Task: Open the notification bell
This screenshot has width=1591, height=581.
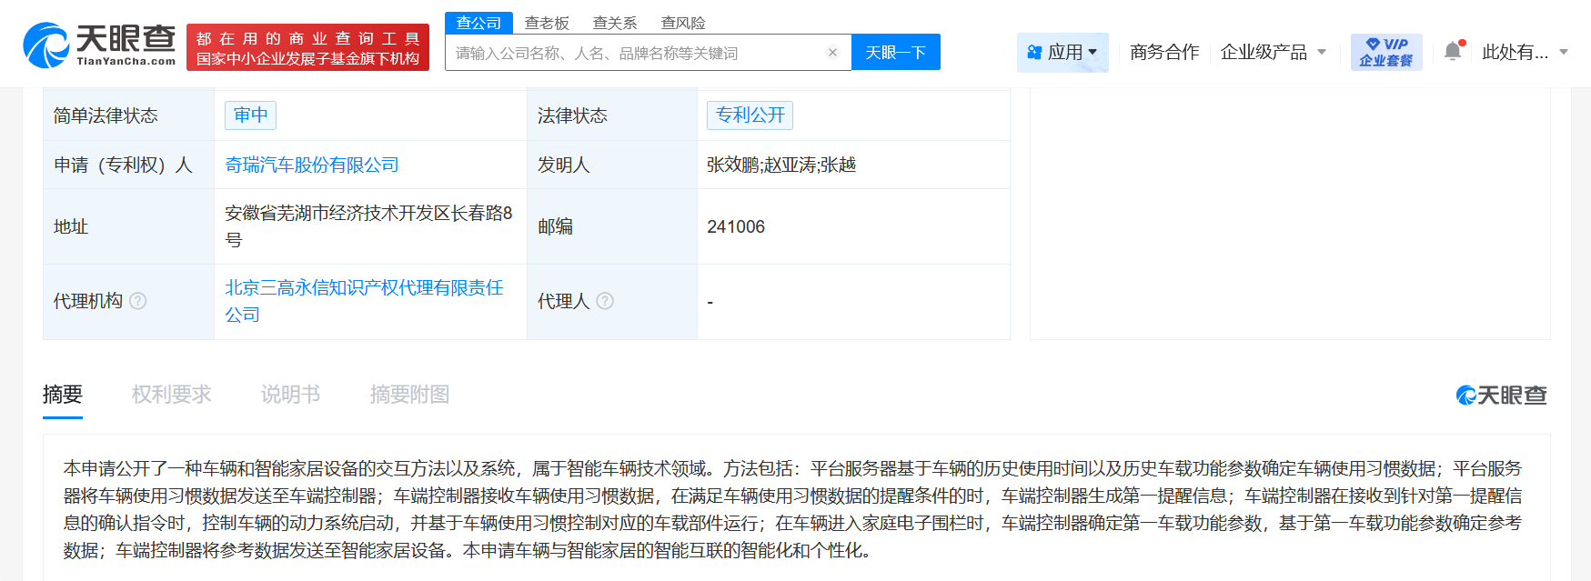Action: 1453,52
